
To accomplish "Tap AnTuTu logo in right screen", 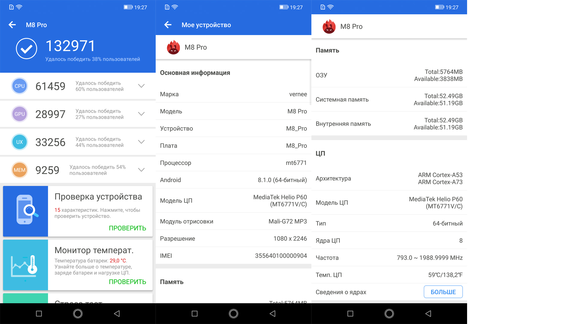I will click(329, 26).
